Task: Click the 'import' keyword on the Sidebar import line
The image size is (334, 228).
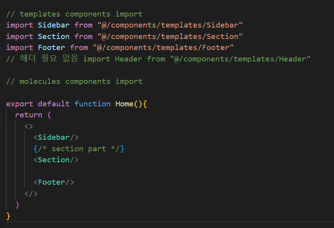Action: pos(20,25)
